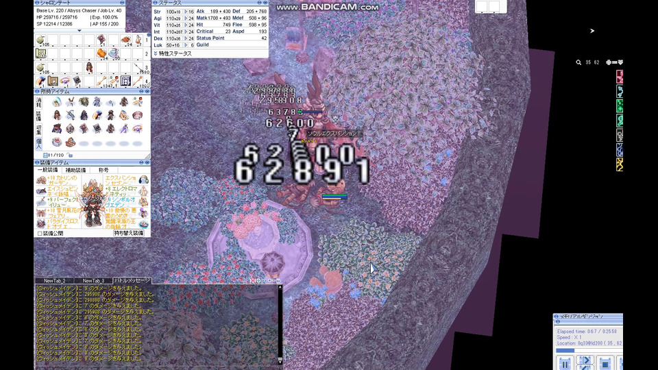658x370 pixels.
Task: Click the bottom-right accessory slot in equipment window
Action: [144, 224]
